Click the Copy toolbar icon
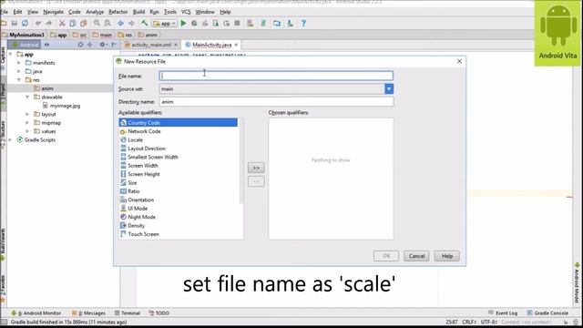Image resolution: width=583 pixels, height=328 pixels. [x=73, y=24]
